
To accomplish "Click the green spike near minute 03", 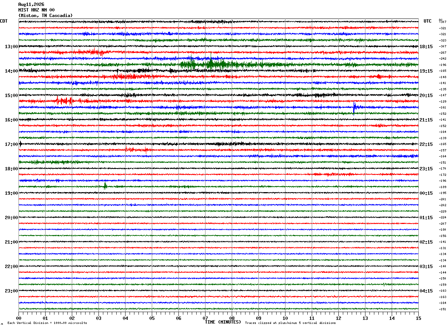I will click(105, 186).
